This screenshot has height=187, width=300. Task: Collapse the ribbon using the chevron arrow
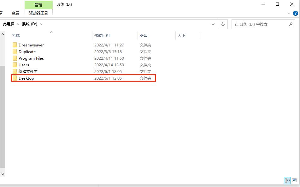[x=289, y=13]
